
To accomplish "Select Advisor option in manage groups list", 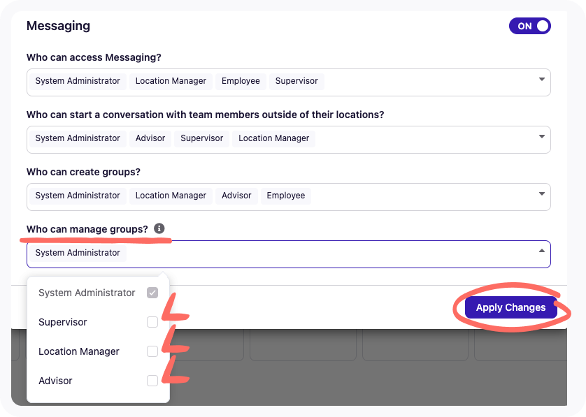I will [99, 381].
